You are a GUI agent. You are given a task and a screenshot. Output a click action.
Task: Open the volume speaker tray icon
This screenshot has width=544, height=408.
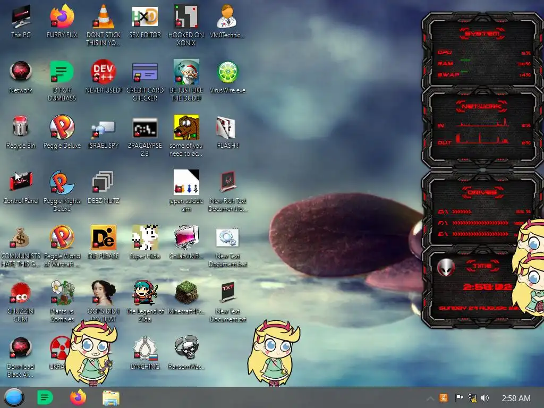(x=485, y=398)
